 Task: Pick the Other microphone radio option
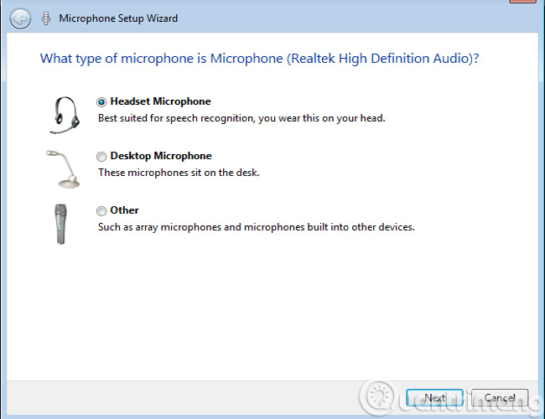tap(101, 211)
